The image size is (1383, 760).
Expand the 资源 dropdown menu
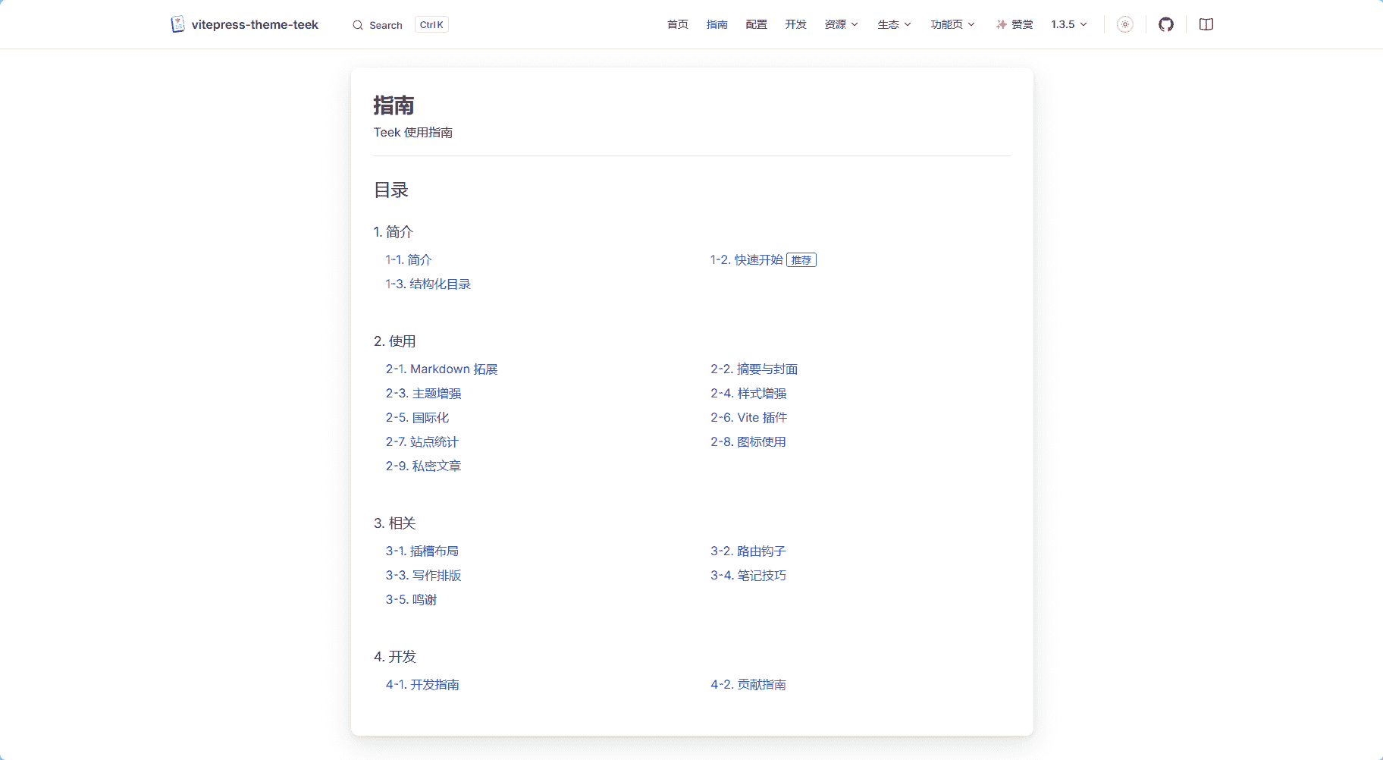pos(840,24)
